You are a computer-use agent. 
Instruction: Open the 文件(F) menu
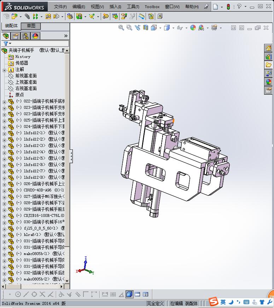click(x=60, y=7)
